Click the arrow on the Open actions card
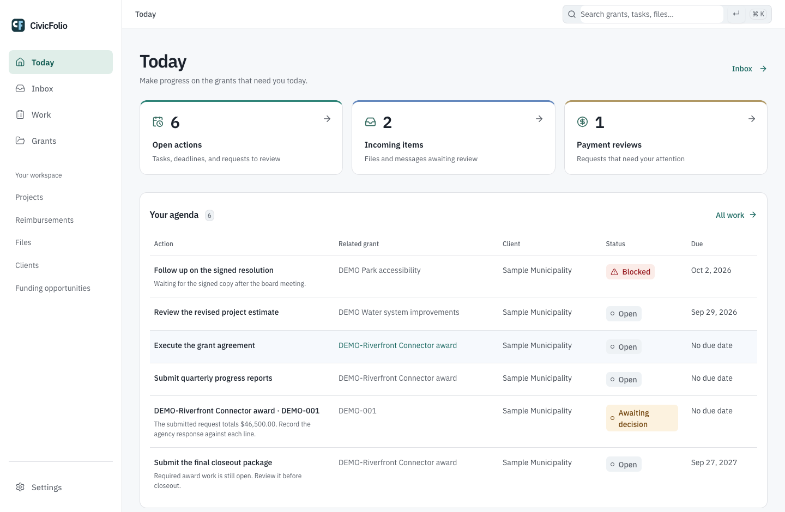This screenshot has width=785, height=512. pos(327,119)
